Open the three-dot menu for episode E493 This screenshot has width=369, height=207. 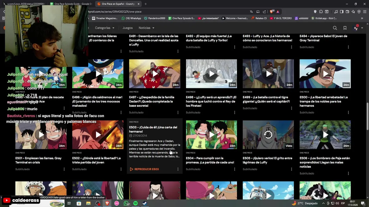pos(291,47)
